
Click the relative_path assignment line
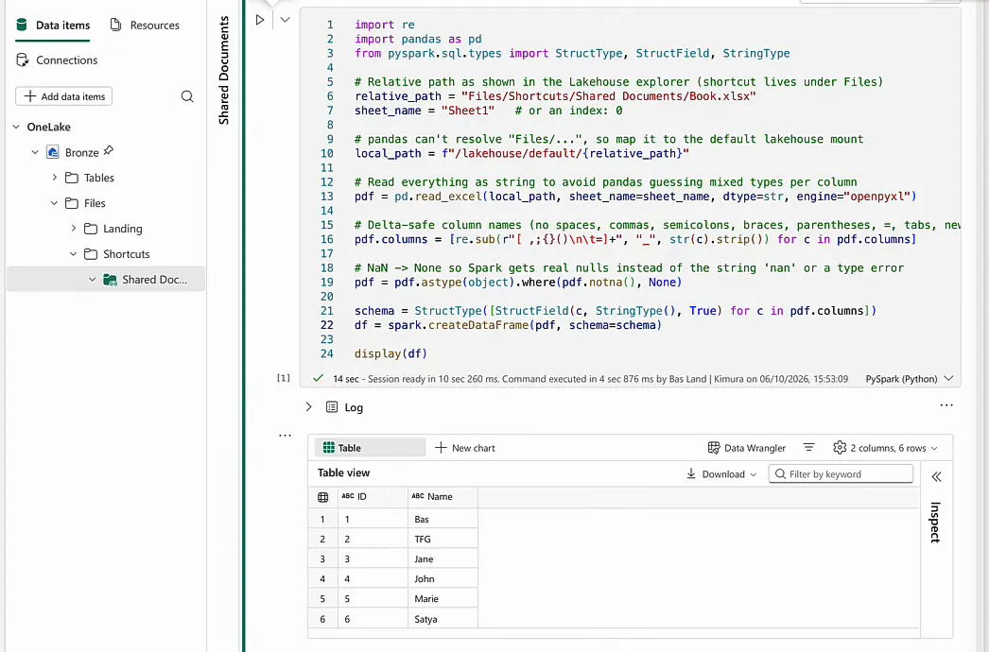[555, 95]
